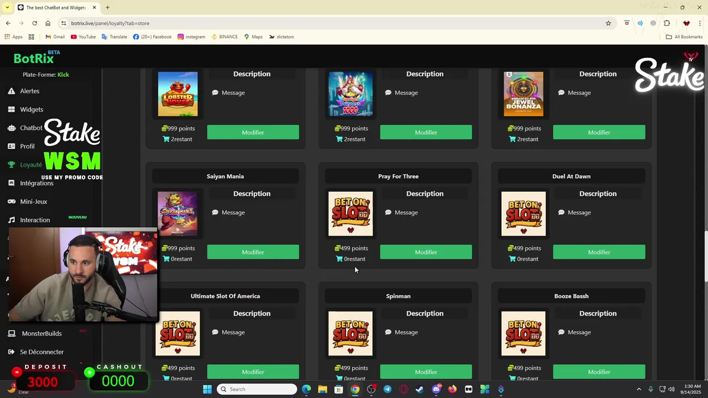Open Telegram from the taskbar
This screenshot has height=398, width=708.
pos(387,389)
